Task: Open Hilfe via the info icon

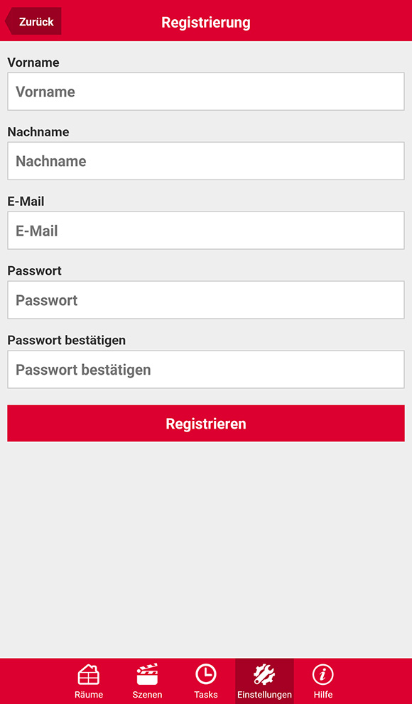Action: (323, 674)
